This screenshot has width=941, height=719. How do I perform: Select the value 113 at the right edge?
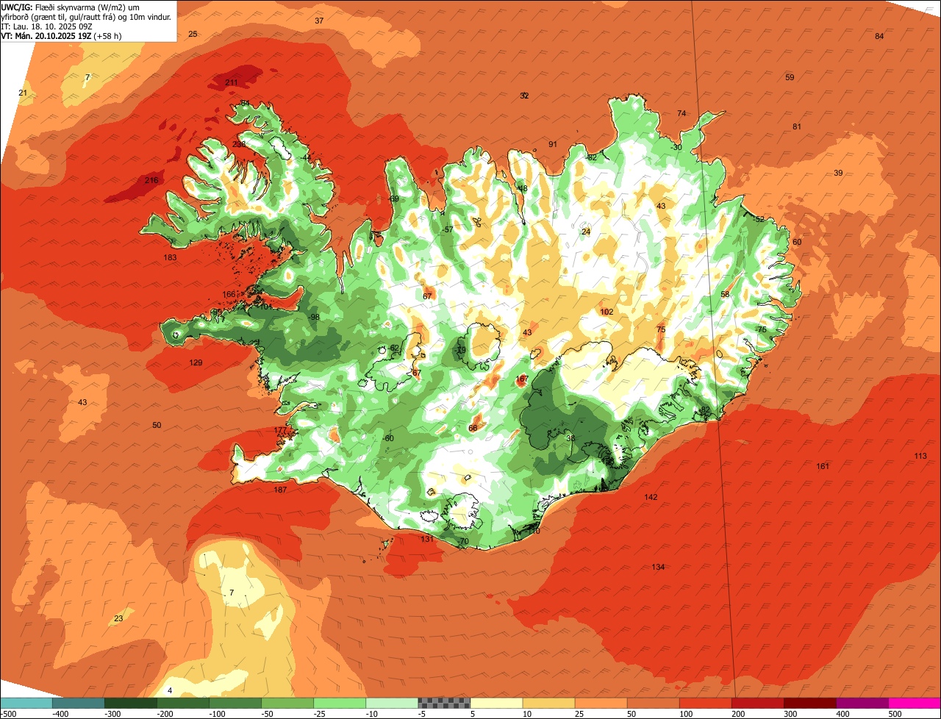(920, 456)
